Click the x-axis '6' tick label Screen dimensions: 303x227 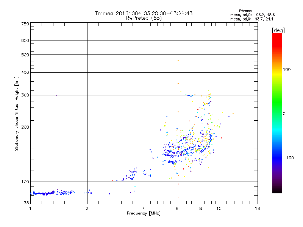tap(177, 208)
